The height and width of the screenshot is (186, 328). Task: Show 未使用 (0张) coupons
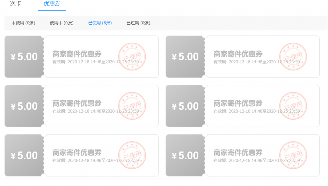tap(23, 23)
